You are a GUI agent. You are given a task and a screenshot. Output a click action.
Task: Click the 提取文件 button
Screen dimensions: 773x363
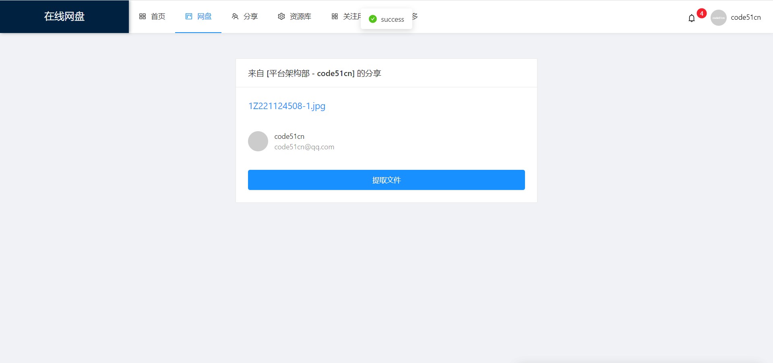point(386,180)
